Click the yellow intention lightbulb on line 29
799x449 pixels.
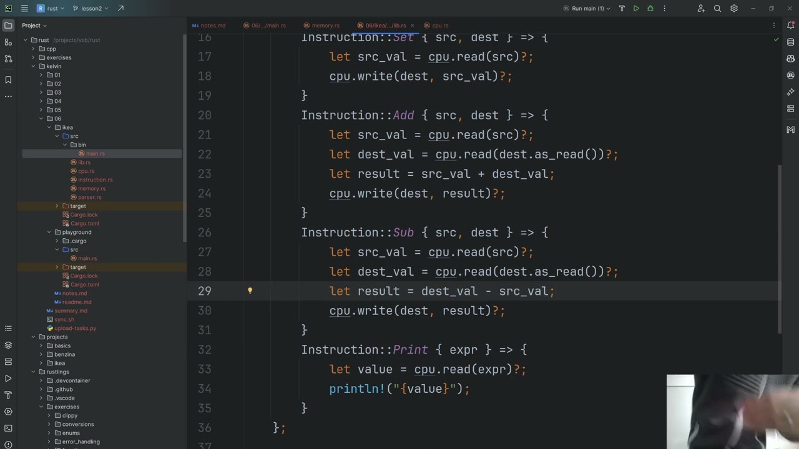pos(250,291)
